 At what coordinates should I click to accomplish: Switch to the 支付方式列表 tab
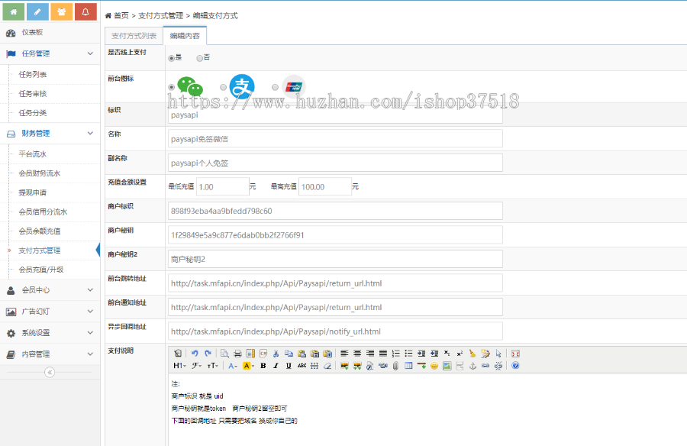click(x=134, y=36)
